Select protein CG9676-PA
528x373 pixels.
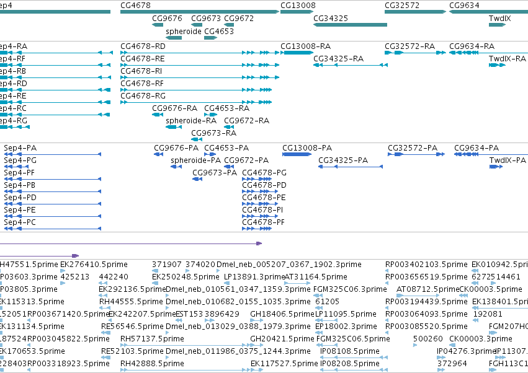[176, 148]
